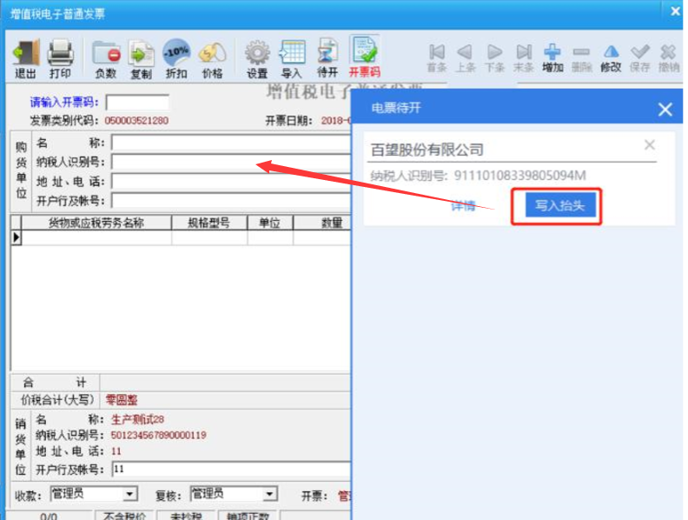Click the buyer 开户行及帐号 field

(x=231, y=200)
